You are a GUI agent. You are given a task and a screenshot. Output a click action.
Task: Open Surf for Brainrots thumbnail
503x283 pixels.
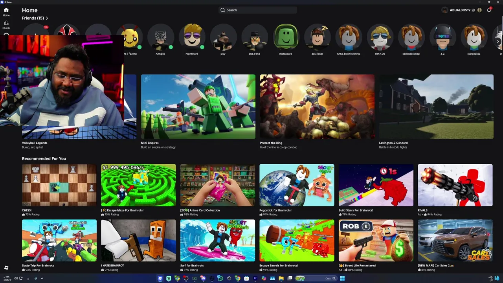(218, 241)
